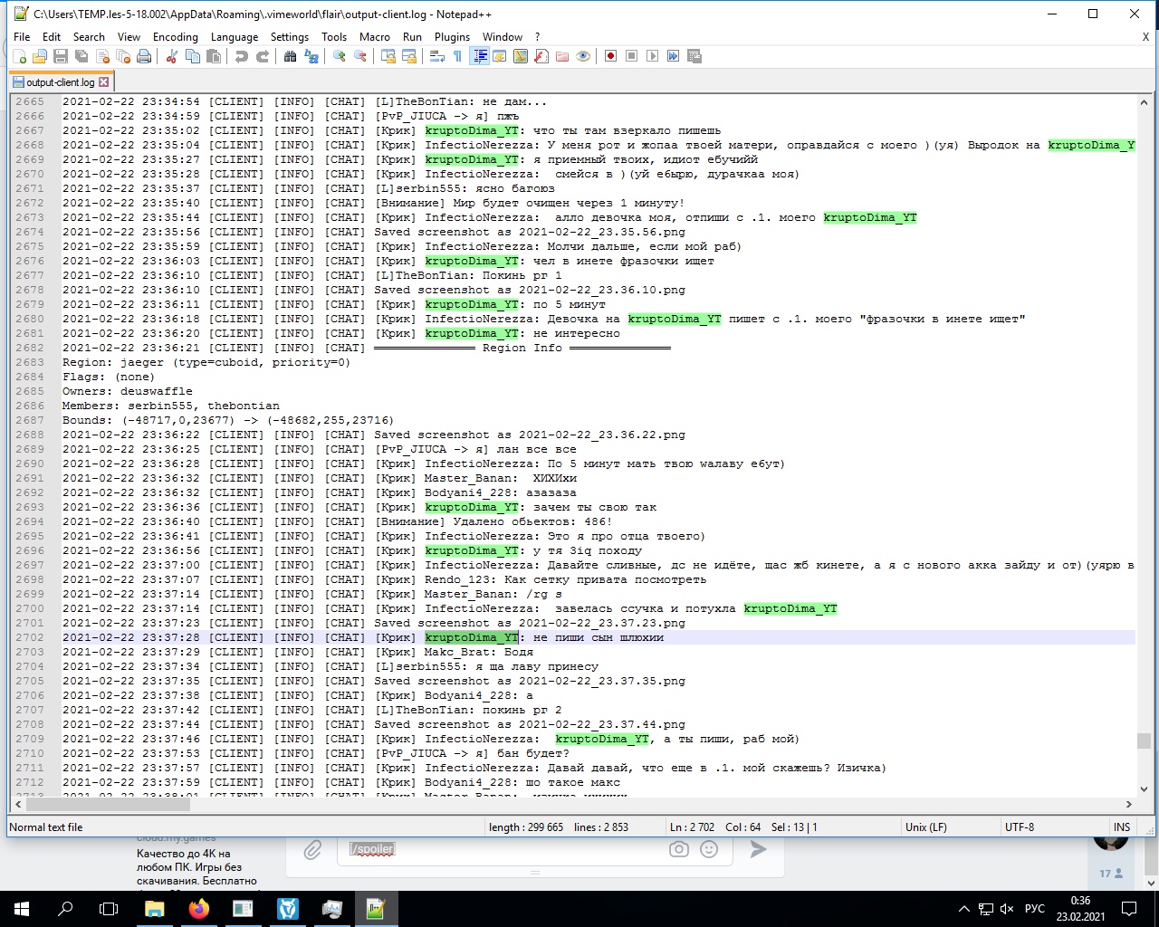Click the Cut scissors icon
This screenshot has height=927, width=1159.
click(171, 56)
